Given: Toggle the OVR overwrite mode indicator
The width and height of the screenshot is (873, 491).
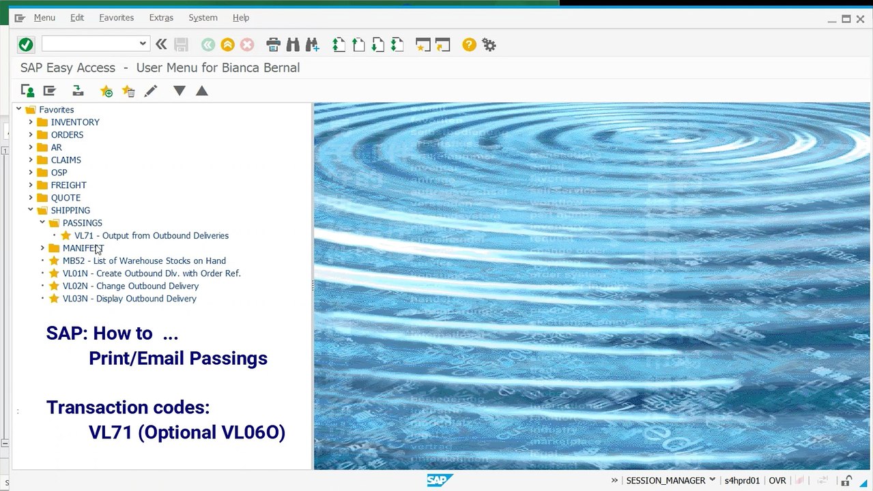Looking at the screenshot, I should (777, 481).
